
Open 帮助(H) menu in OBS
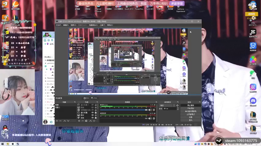point(110,25)
